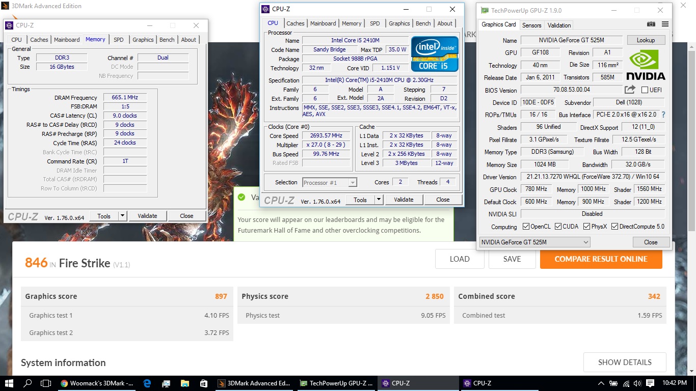Click SAVE button in 3DMark
This screenshot has width=696, height=391.
click(x=512, y=259)
